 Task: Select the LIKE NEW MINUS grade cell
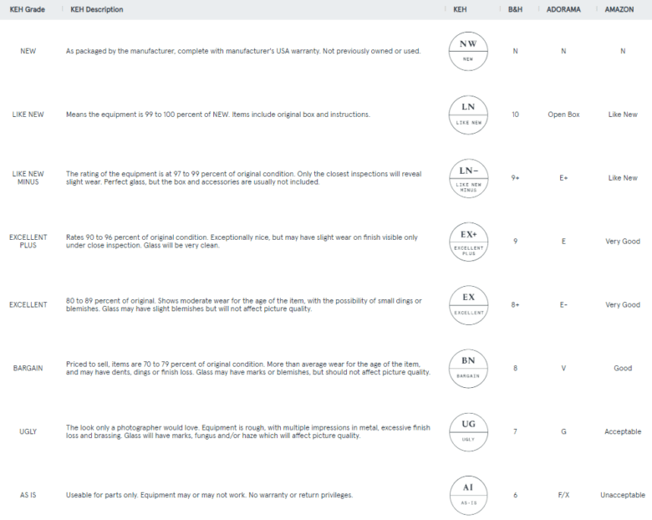[28, 177]
